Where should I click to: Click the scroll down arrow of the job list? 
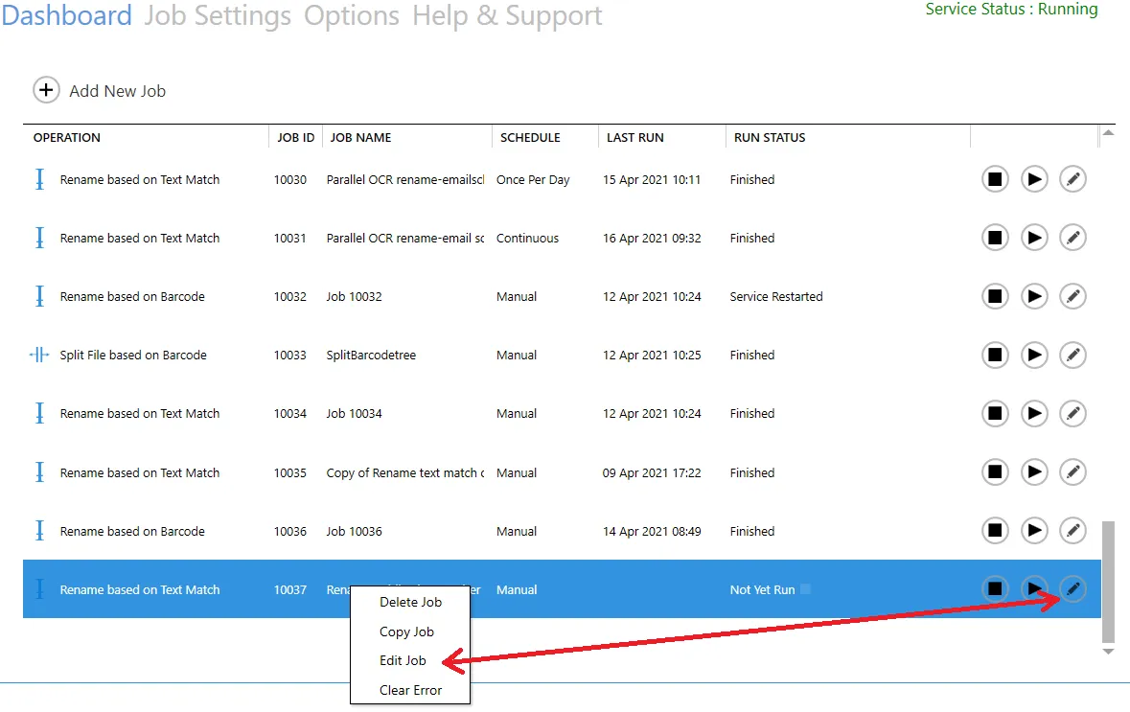(1108, 652)
